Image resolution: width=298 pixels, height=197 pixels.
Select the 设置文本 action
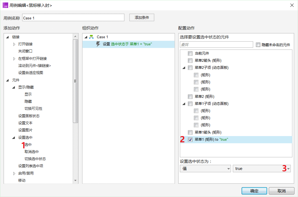coord(25,123)
